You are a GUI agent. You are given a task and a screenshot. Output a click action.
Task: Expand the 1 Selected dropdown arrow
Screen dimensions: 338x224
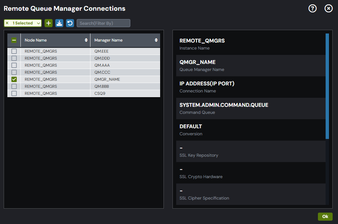[x=39, y=23]
